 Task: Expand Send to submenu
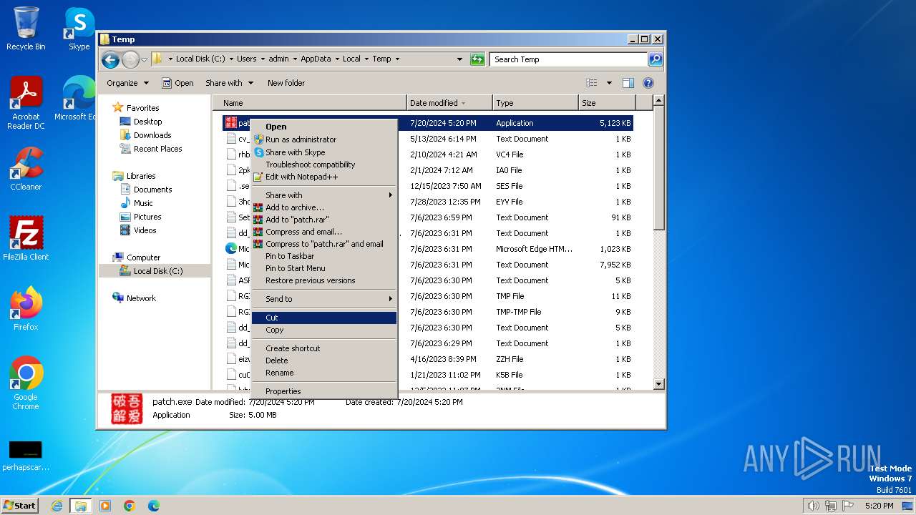324,299
